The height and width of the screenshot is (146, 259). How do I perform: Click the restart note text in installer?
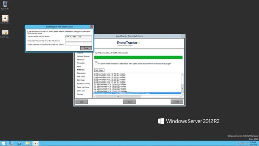[135, 64]
